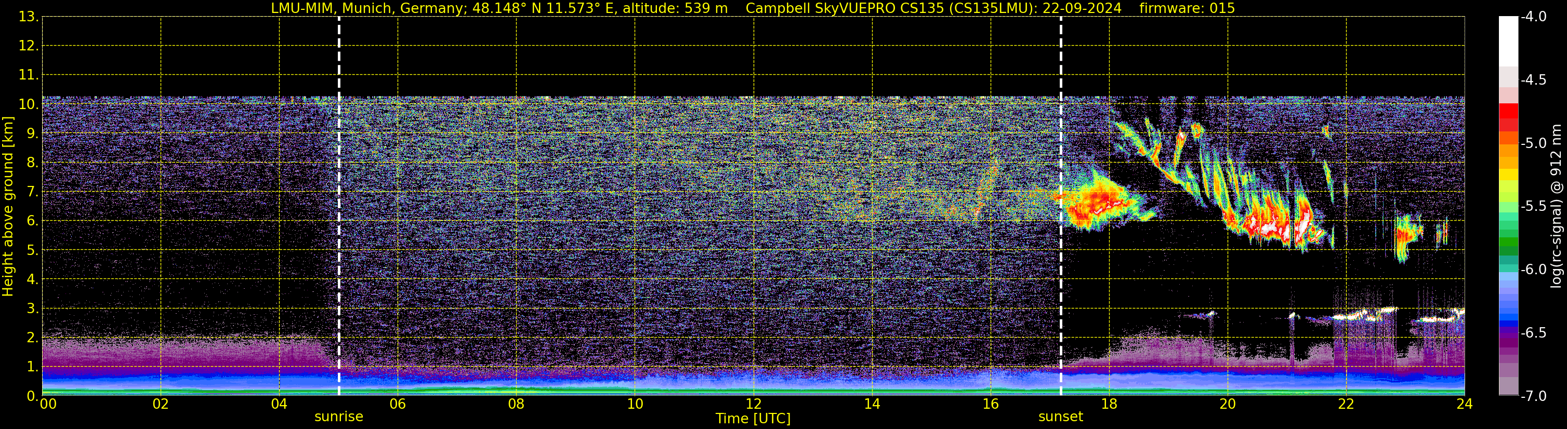Click the white segment of the colorbar
1567x429 pixels.
pyautogui.click(x=1509, y=42)
